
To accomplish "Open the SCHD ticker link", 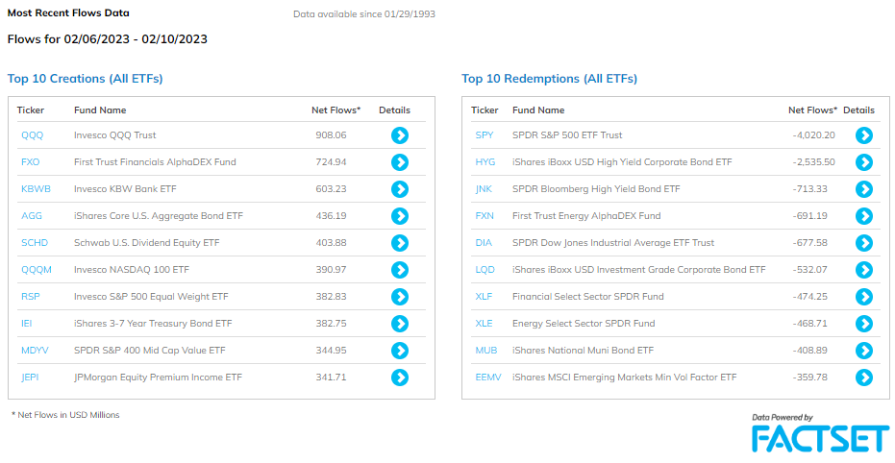I will tap(35, 242).
